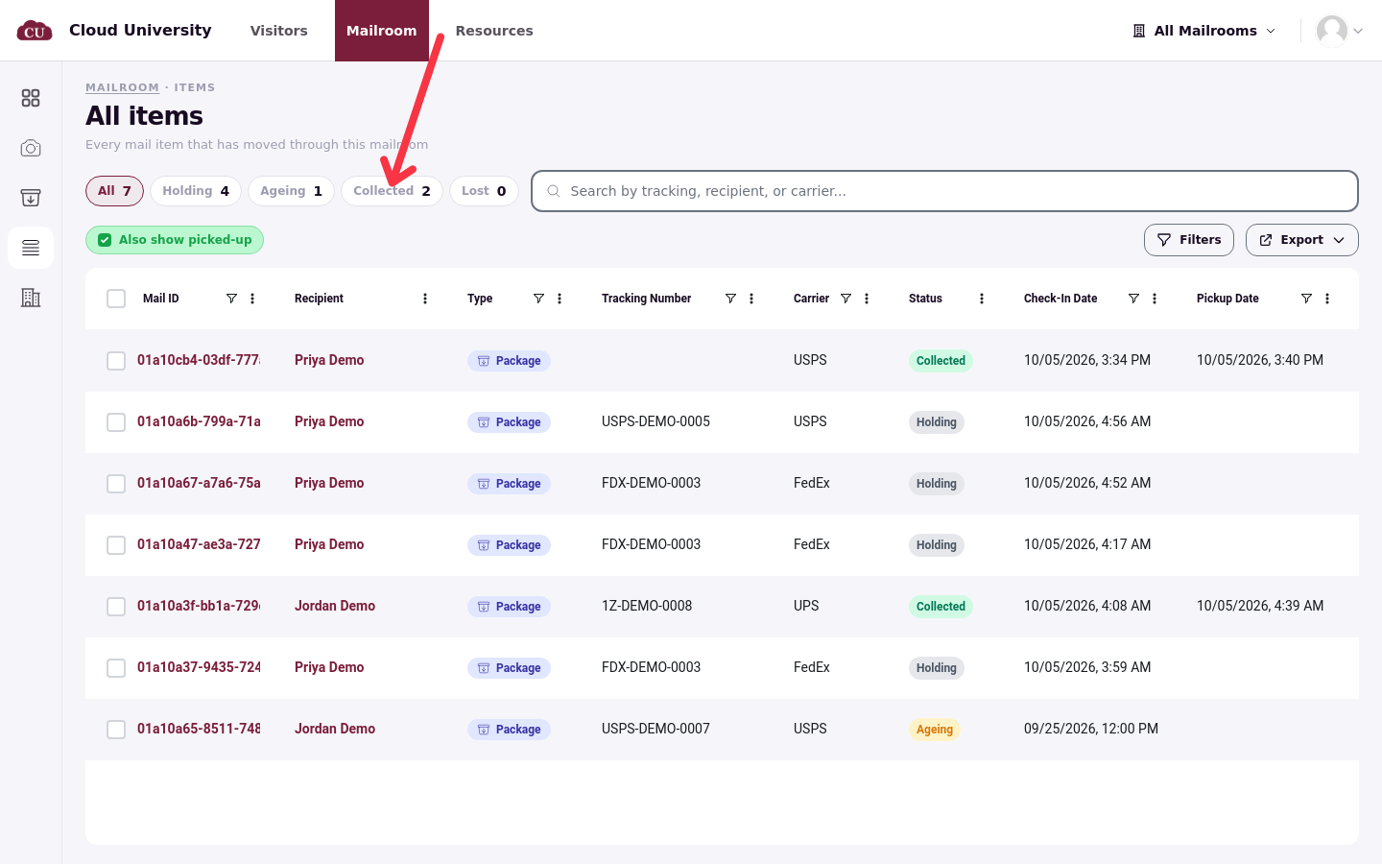Screen dimensions: 1382x864
Task: Click the Ageing status badge
Action: 935,730
